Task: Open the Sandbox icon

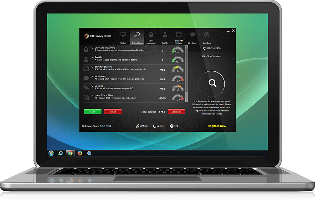Action: [207, 35]
